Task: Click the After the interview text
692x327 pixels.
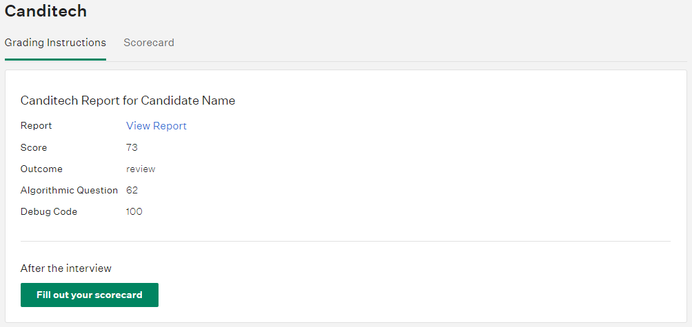Action: coord(66,268)
